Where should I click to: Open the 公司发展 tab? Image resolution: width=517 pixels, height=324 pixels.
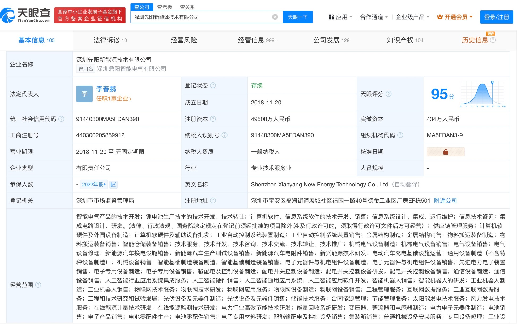pos(331,40)
